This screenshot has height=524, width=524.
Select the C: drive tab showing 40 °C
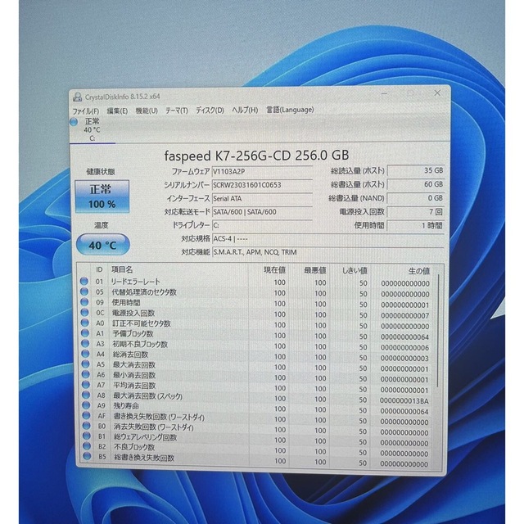pos(92,129)
